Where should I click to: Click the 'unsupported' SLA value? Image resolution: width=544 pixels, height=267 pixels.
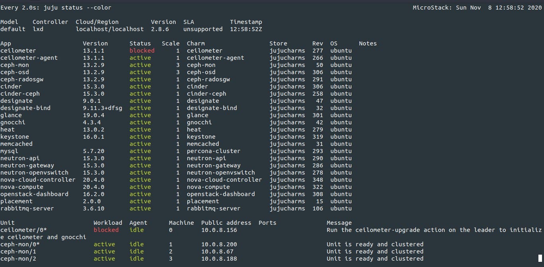click(203, 29)
